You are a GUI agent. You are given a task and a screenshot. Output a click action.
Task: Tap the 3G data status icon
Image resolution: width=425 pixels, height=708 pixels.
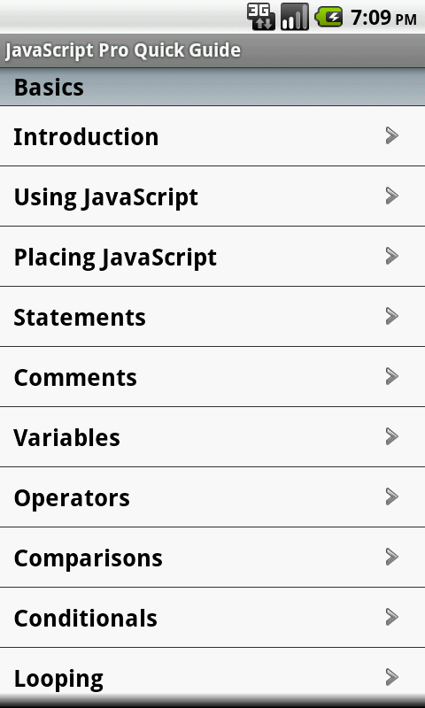[261, 17]
